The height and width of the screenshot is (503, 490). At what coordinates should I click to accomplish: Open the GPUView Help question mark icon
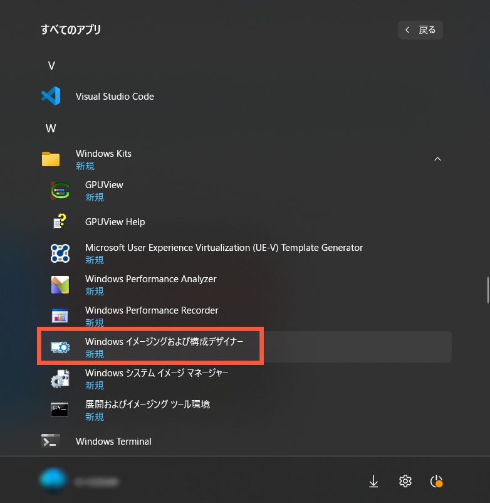click(x=60, y=221)
